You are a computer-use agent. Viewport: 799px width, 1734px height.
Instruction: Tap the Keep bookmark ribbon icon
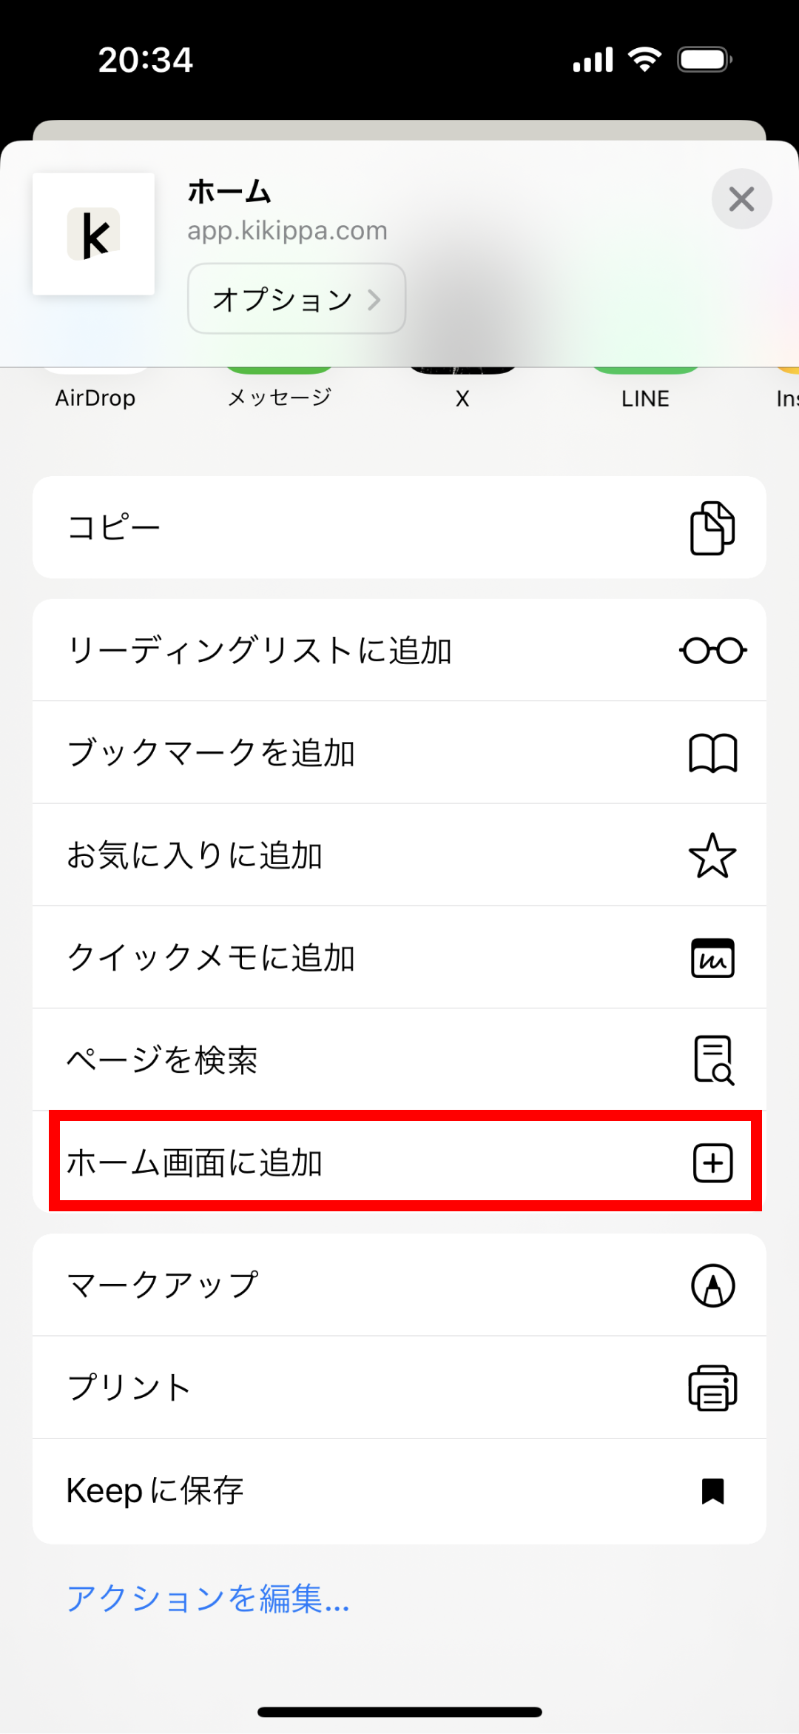pyautogui.click(x=711, y=1490)
